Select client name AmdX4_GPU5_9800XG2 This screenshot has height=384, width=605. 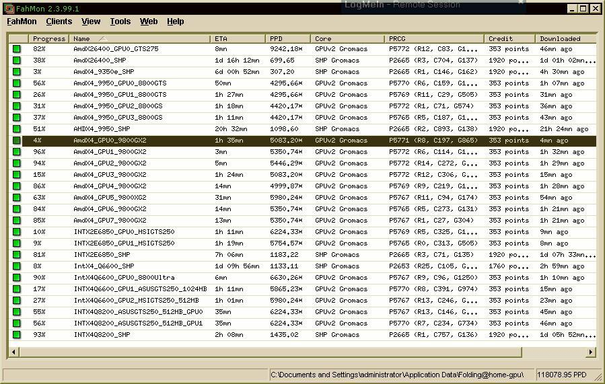(110, 198)
